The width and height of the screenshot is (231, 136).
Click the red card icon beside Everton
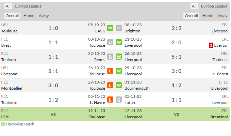coord(211,45)
